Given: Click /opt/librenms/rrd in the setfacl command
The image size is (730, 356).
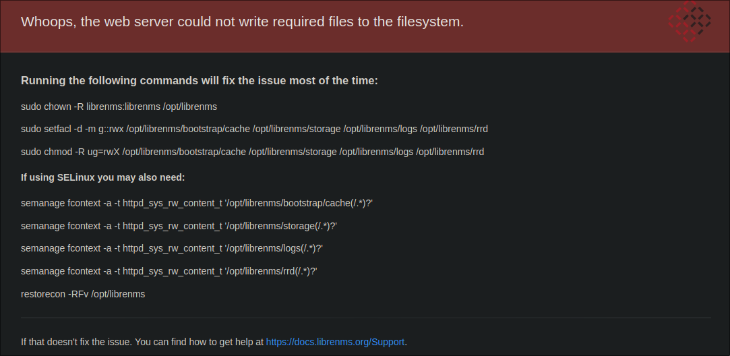Looking at the screenshot, I should pyautogui.click(x=454, y=129).
